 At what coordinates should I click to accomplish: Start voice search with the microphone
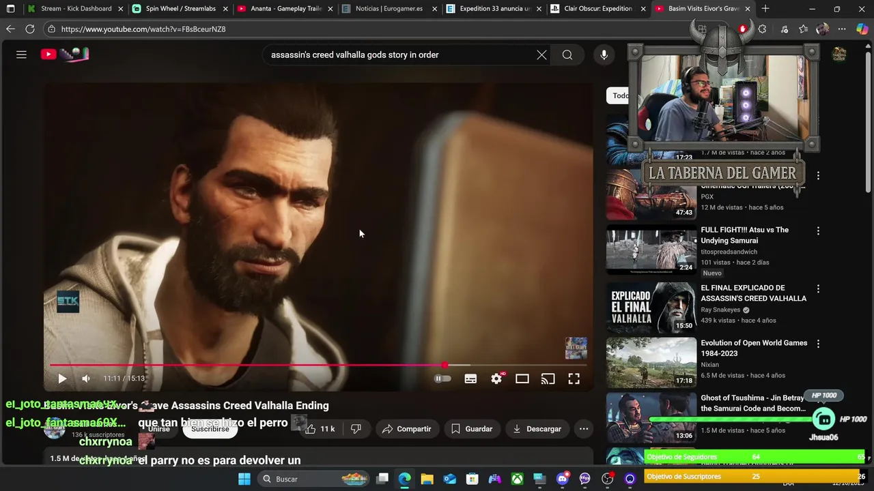[x=604, y=55]
